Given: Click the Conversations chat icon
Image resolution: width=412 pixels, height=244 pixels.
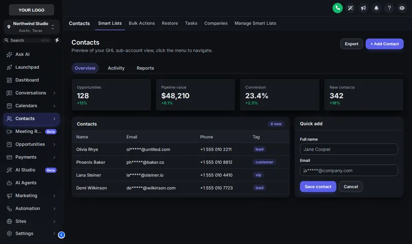Looking at the screenshot, I should click(x=9, y=93).
